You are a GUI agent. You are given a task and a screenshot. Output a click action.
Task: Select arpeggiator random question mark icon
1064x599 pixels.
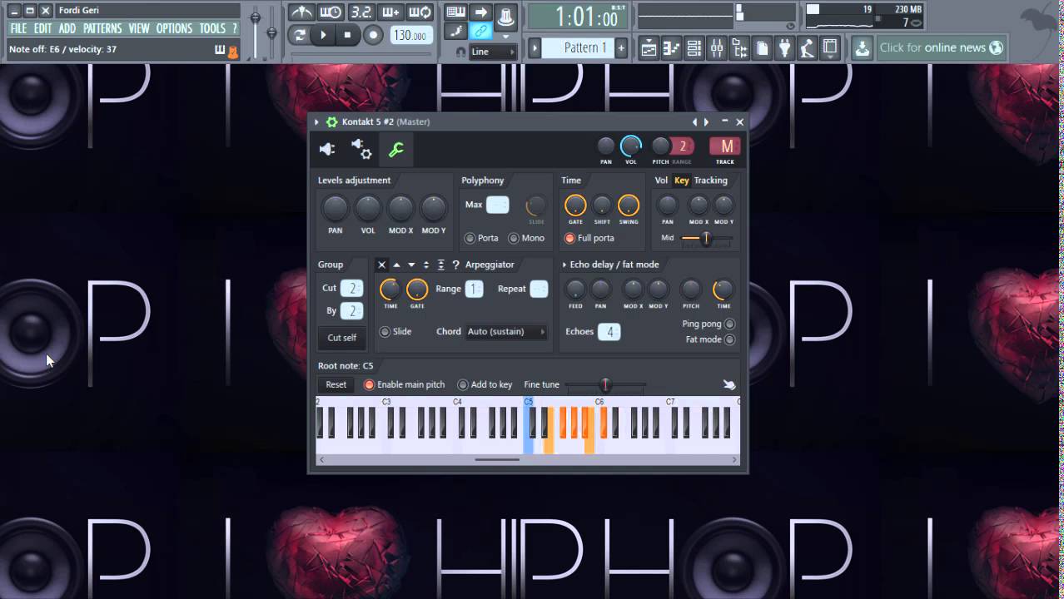point(455,265)
